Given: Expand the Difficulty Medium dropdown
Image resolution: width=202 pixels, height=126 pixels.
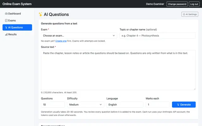Looking at the screenshot, I should [86, 105].
